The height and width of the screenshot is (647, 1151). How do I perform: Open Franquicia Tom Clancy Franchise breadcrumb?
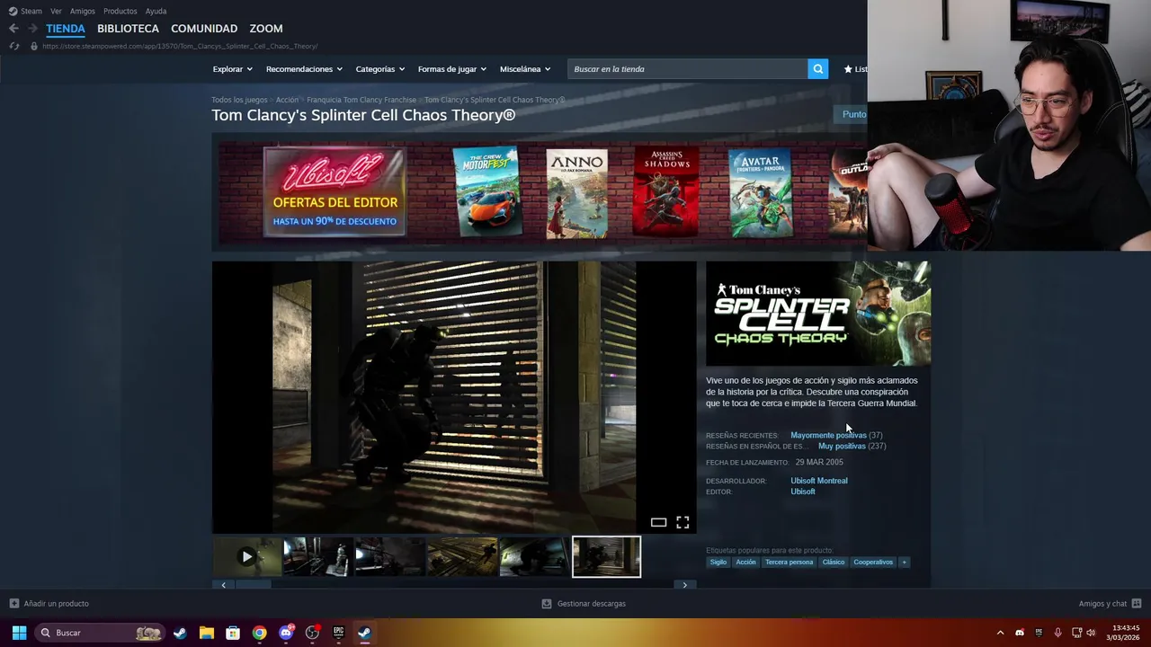pyautogui.click(x=361, y=100)
